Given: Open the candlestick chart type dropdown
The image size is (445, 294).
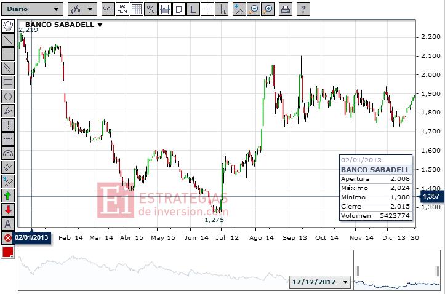Looking at the screenshot, I should pyautogui.click(x=82, y=9).
